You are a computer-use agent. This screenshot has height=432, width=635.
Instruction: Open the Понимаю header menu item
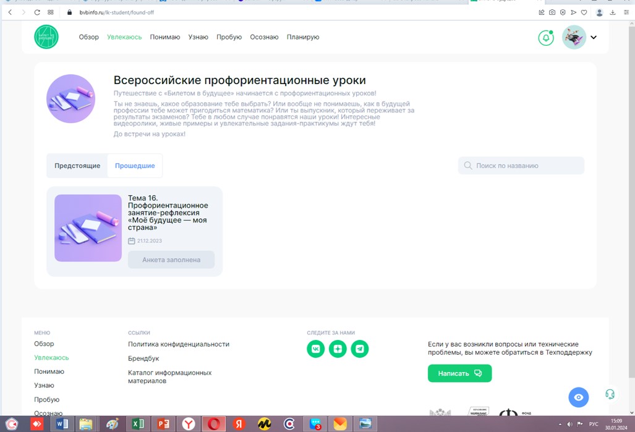[165, 37]
